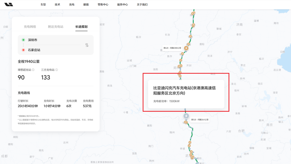
Task: Click the 第5次 · 间隔361公里 label
Action: tap(200, 120)
